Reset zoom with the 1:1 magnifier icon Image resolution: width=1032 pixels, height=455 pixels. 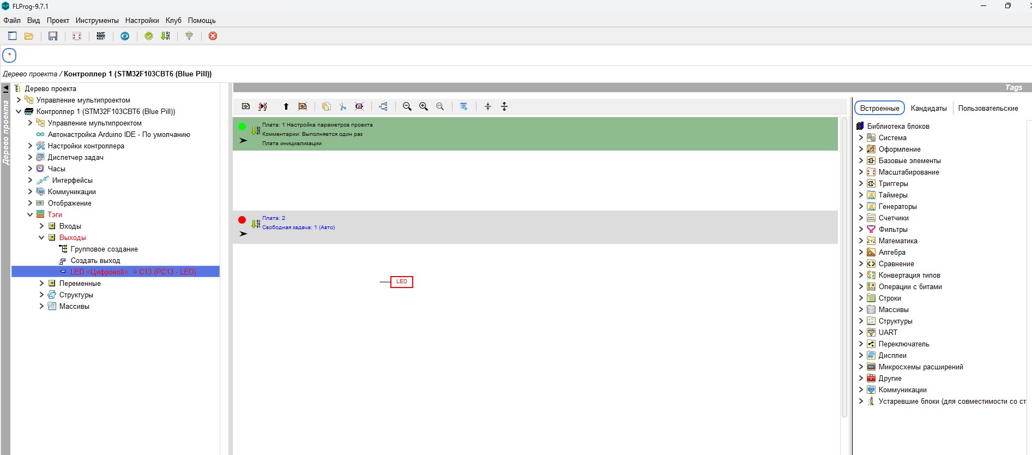(440, 106)
